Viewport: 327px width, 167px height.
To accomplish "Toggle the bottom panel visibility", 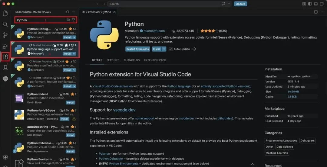I will 316,4.
